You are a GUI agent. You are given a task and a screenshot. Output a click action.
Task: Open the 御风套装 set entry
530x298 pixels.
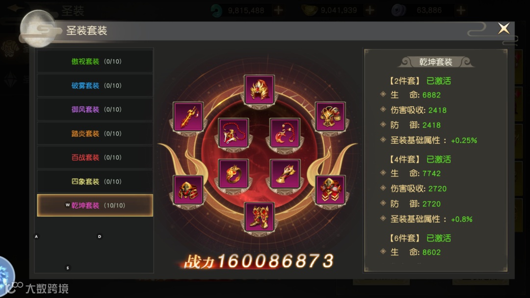[x=95, y=109]
